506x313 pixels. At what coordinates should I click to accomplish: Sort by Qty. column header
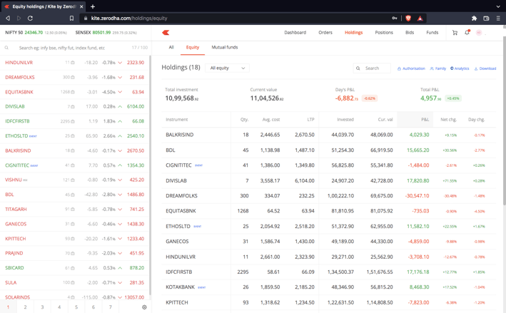pos(244,120)
